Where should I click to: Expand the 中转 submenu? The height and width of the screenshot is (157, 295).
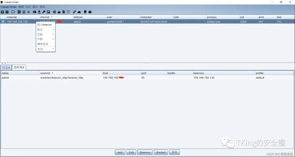46,39
